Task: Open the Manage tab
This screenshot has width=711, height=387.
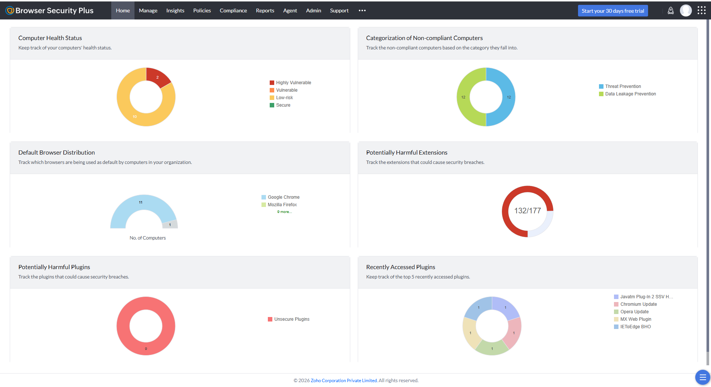Action: point(148,10)
